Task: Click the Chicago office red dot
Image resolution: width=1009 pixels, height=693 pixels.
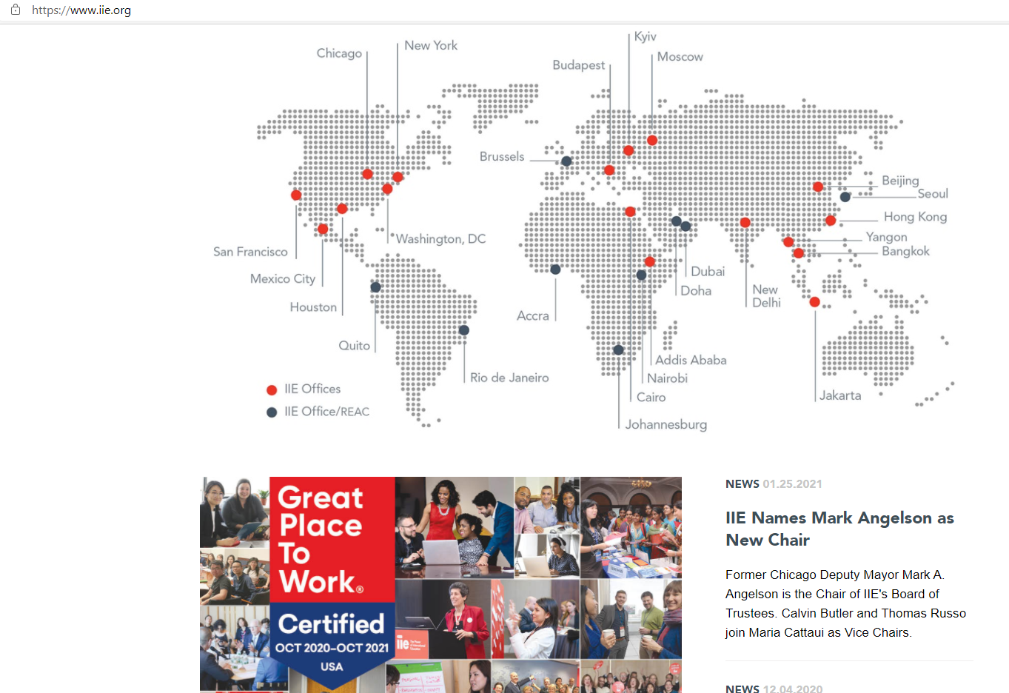Action: pyautogui.click(x=368, y=174)
